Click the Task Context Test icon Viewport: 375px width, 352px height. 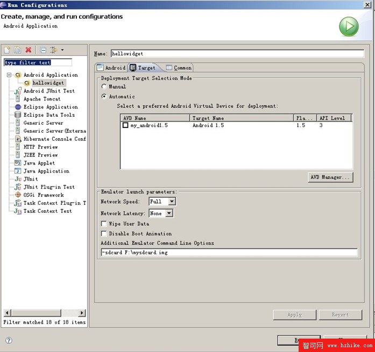pos(18,211)
